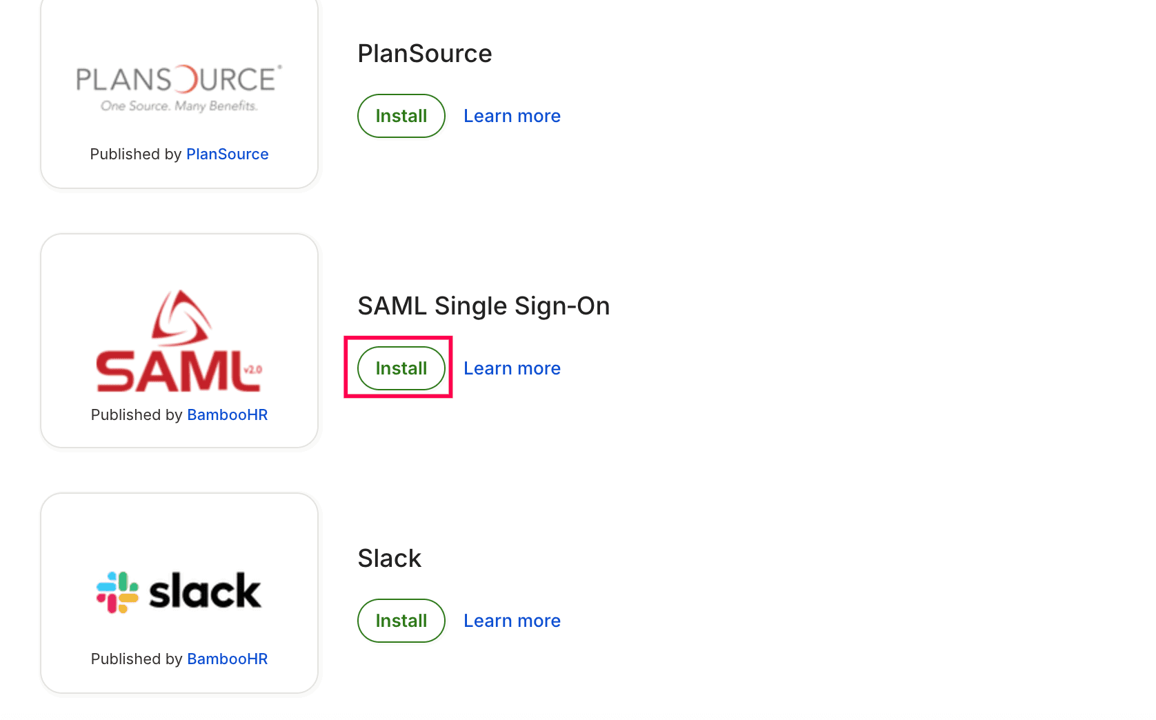Screen dimensions: 1156x720
Task: Click the PlanSource tagline "One Source. Many Benefits."
Action: [x=179, y=106]
